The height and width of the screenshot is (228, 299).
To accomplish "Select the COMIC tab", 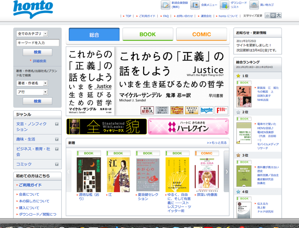I will coord(201,34).
